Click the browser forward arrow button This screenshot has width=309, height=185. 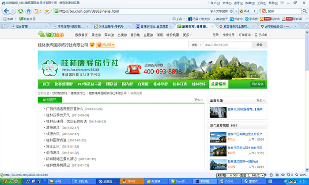pos(12,11)
